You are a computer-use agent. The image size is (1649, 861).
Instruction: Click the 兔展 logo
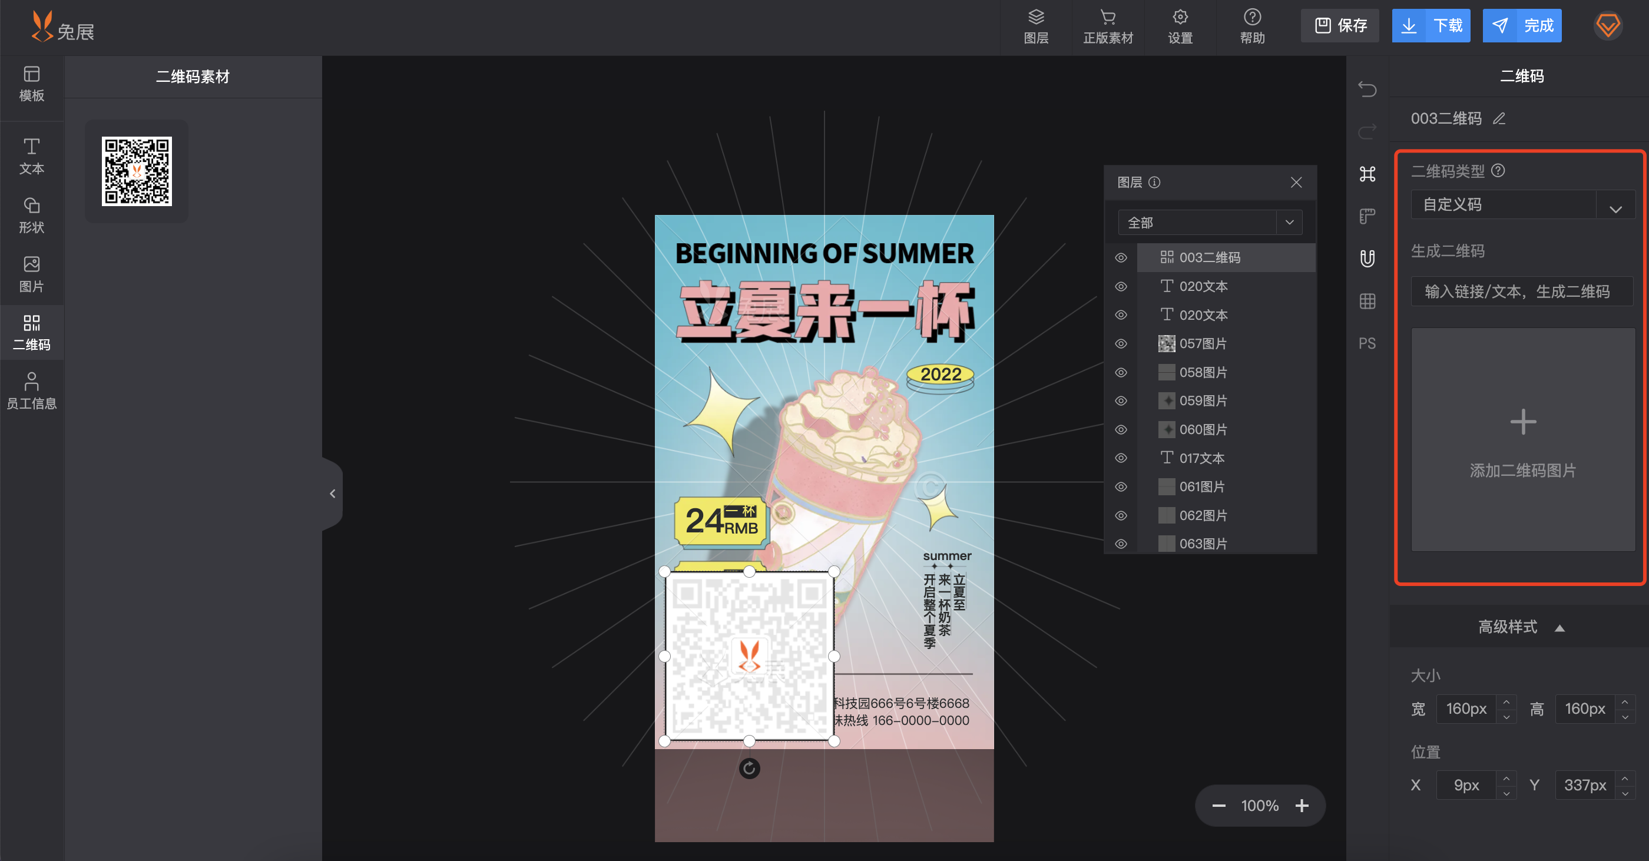coord(63,27)
